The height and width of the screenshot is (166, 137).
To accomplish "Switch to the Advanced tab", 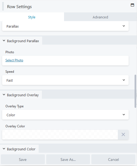I will click(x=100, y=17).
